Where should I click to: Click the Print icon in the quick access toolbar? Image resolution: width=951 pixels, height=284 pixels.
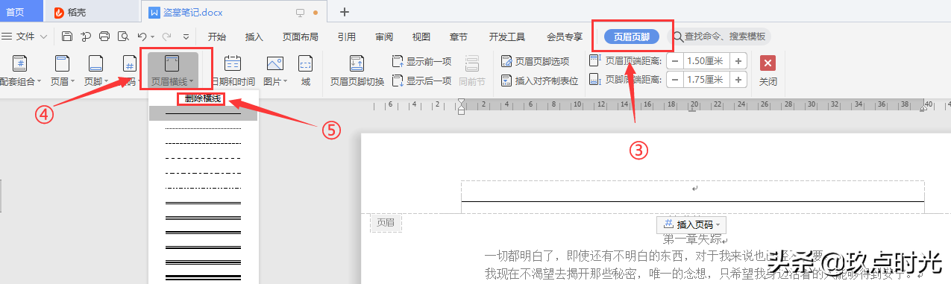click(x=104, y=36)
